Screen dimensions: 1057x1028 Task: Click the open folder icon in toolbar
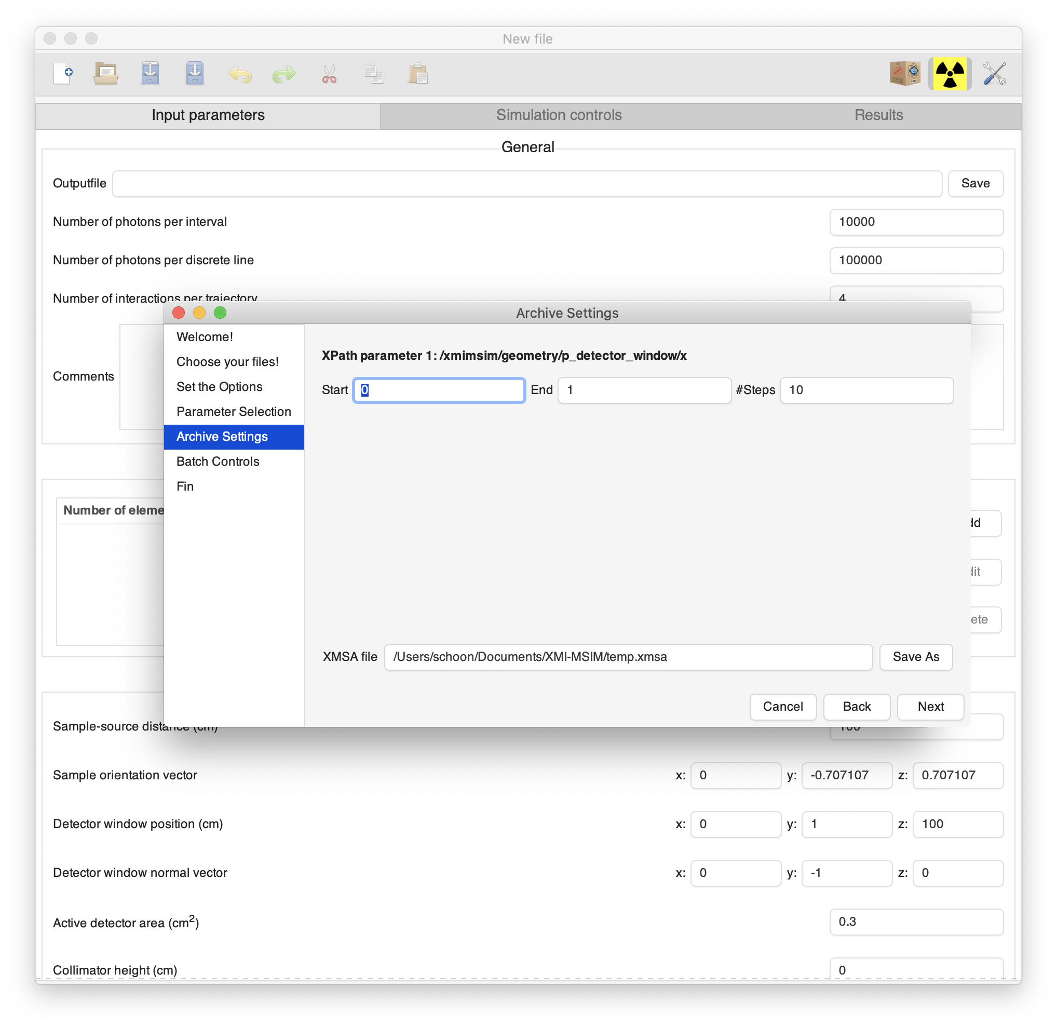coord(106,75)
